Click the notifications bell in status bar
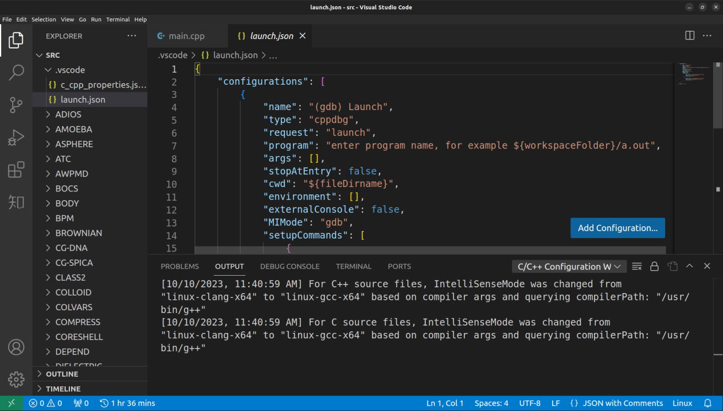This screenshot has width=723, height=411. click(x=708, y=403)
